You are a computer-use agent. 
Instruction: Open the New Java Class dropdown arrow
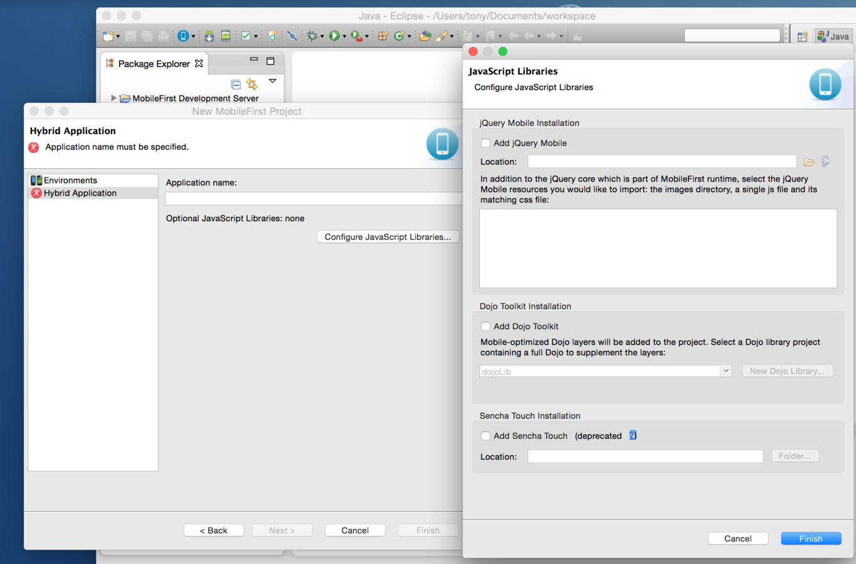point(409,37)
